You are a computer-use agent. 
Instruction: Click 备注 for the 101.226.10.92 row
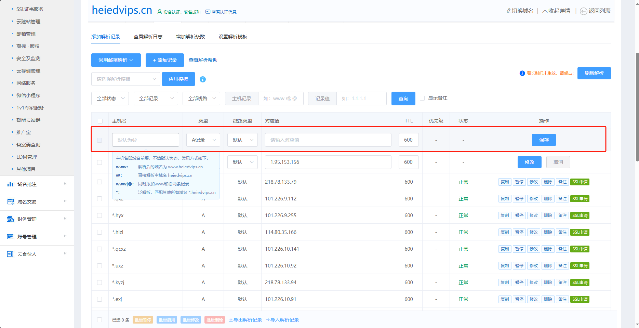[x=562, y=266]
